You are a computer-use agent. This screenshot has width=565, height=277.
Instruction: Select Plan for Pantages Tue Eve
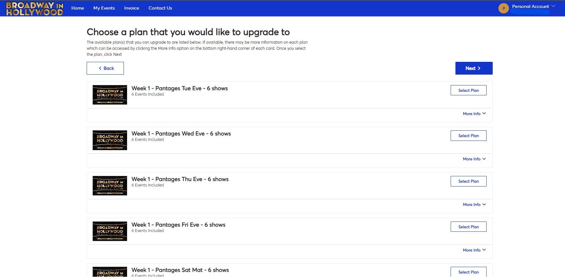pyautogui.click(x=468, y=90)
